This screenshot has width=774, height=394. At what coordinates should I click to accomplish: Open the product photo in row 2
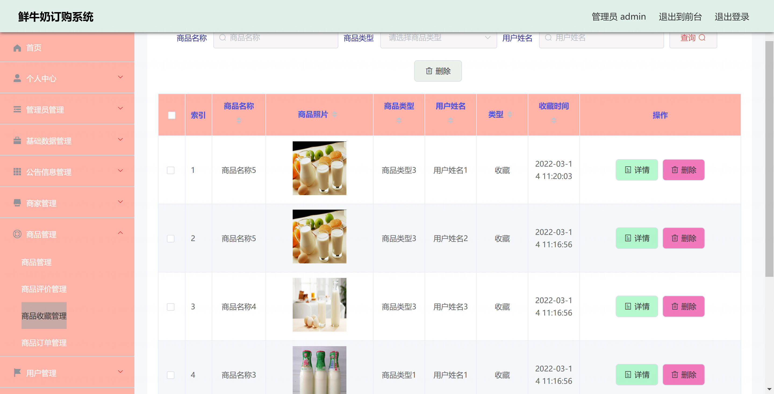319,237
